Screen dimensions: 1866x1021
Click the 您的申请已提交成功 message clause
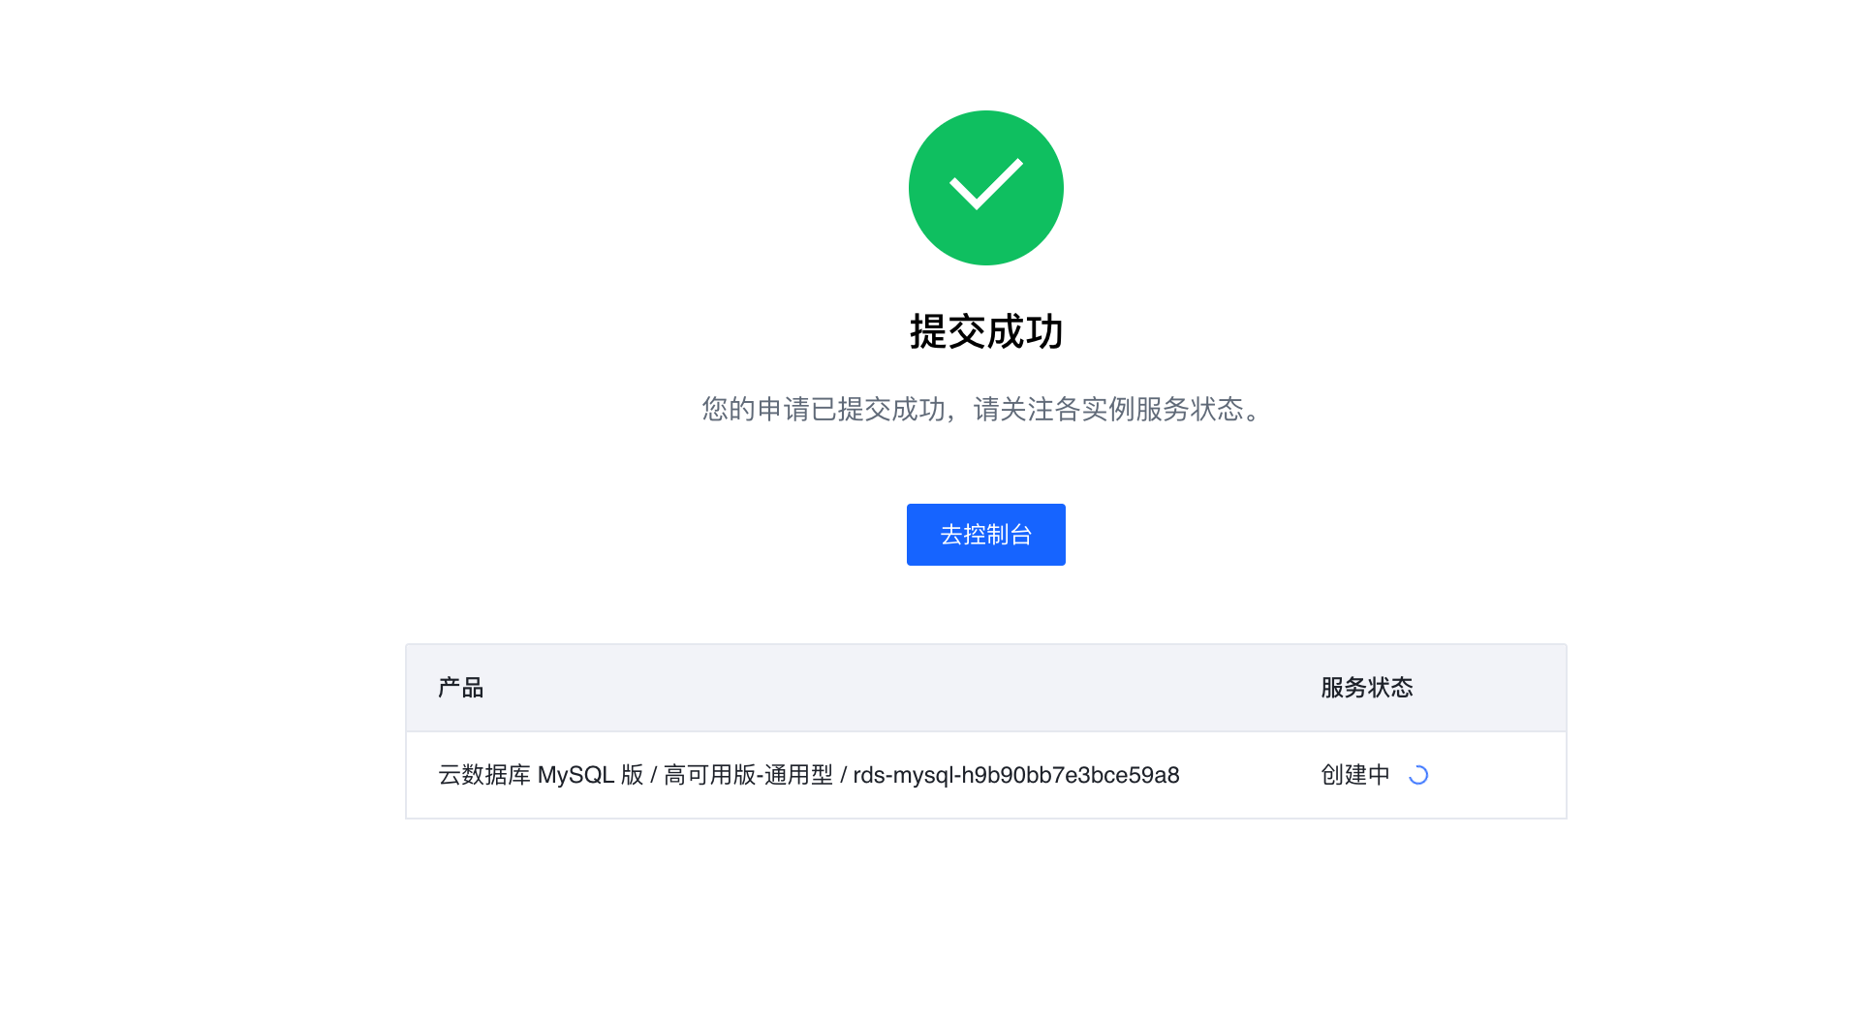click(x=824, y=409)
